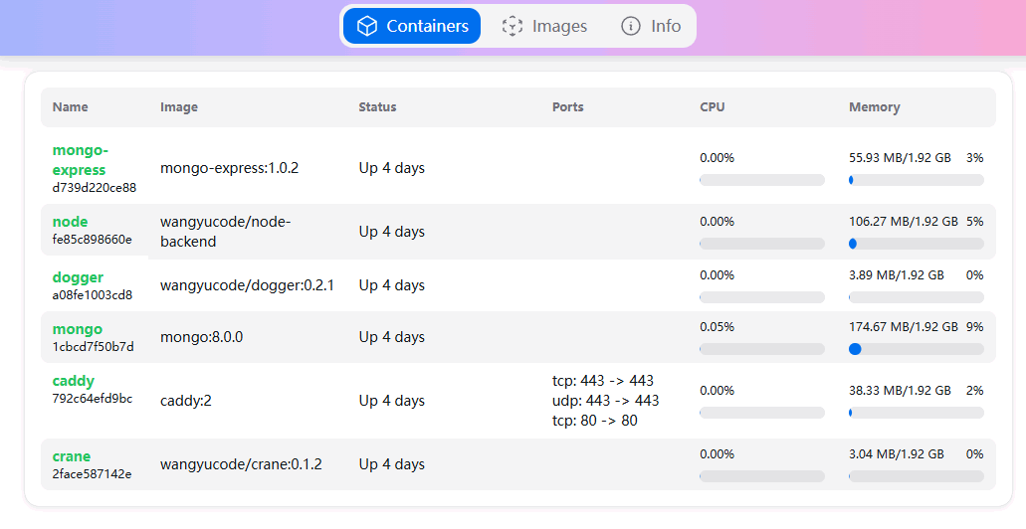
Task: Select the mongo container name
Action: [77, 329]
